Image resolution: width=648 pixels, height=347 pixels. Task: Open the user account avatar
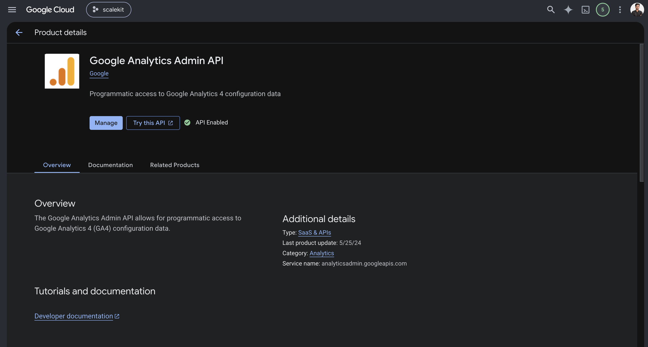tap(637, 10)
